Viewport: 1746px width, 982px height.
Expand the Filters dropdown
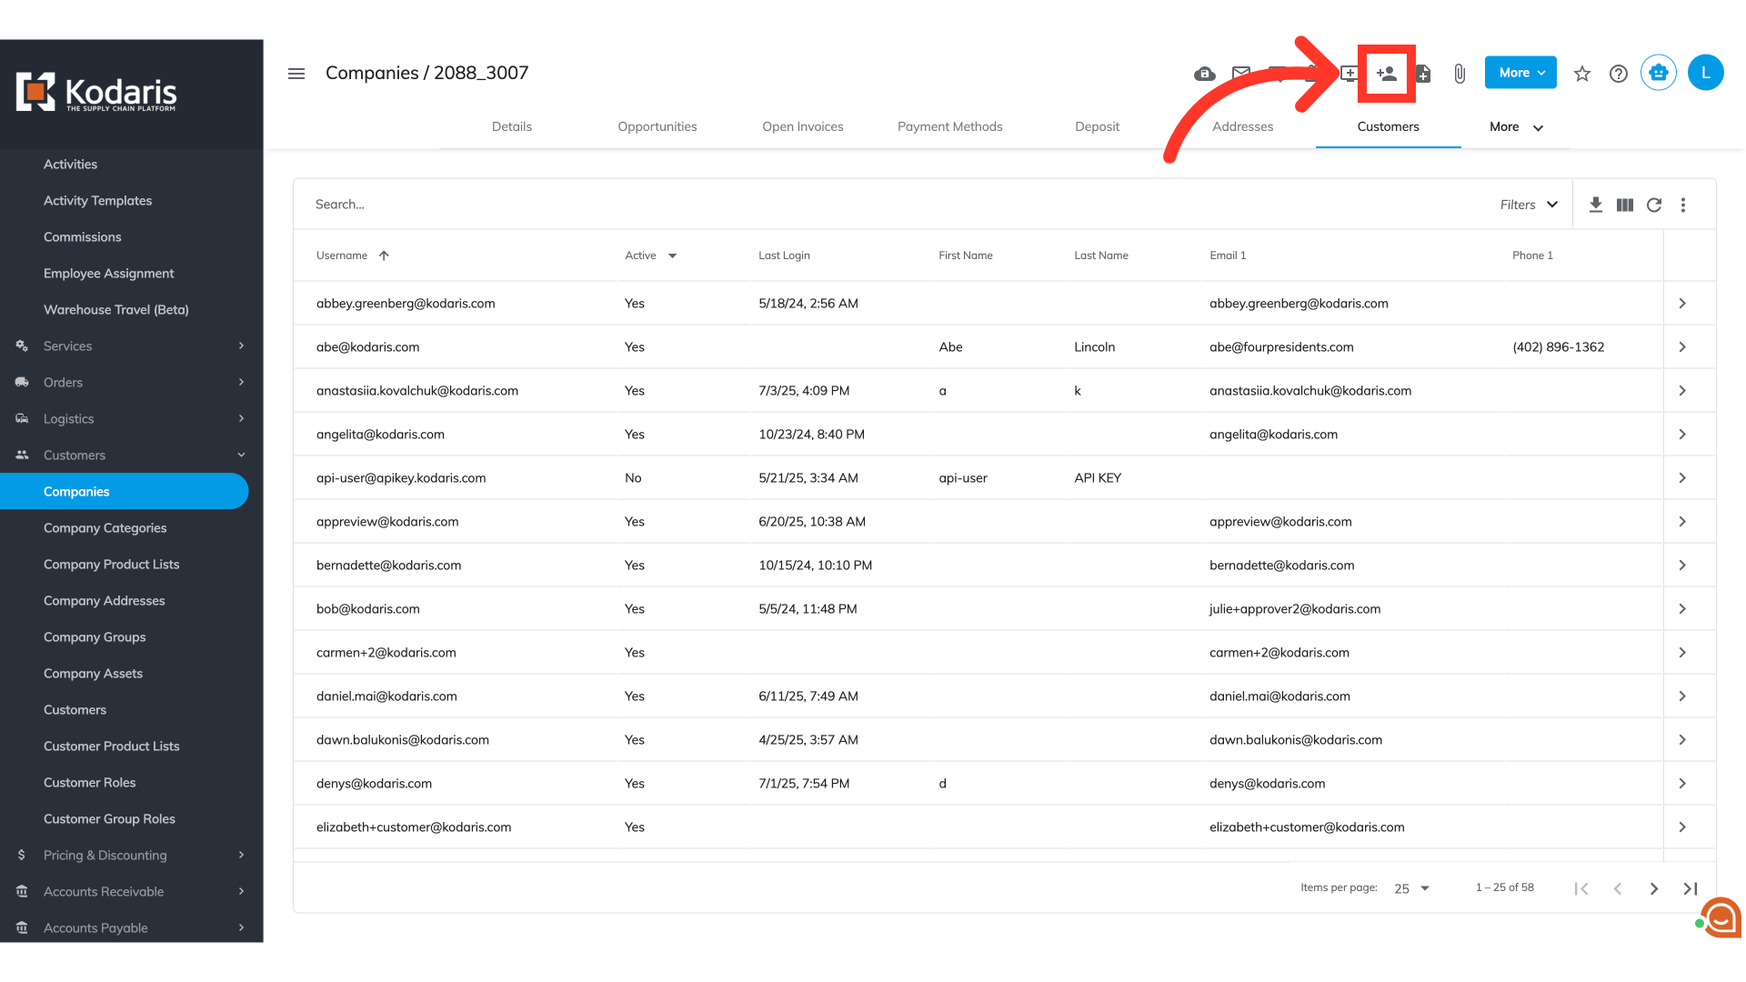click(1529, 205)
